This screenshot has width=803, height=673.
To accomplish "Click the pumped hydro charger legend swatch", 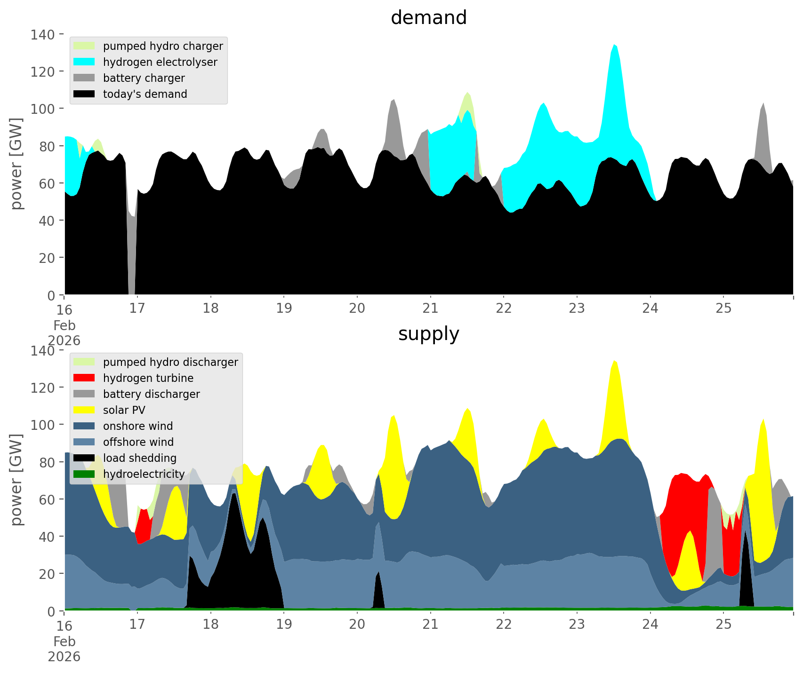I will 84,46.
